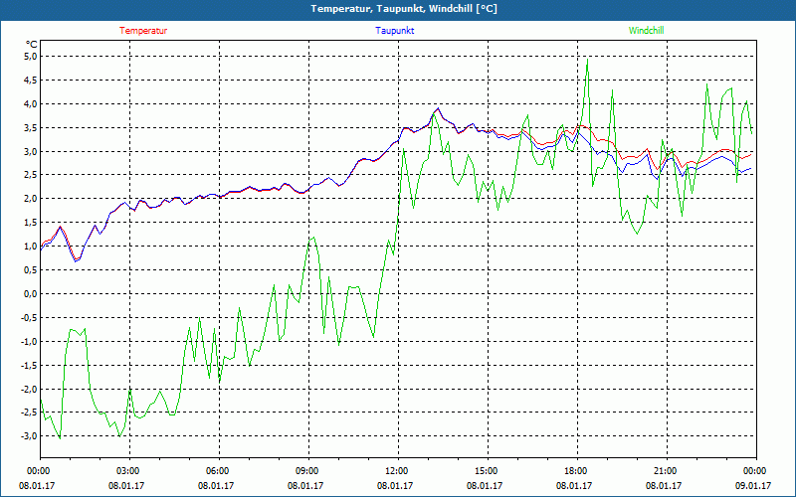Screen dimensions: 796x497
Task: Click the 2,5 axis value
Action: point(31,175)
